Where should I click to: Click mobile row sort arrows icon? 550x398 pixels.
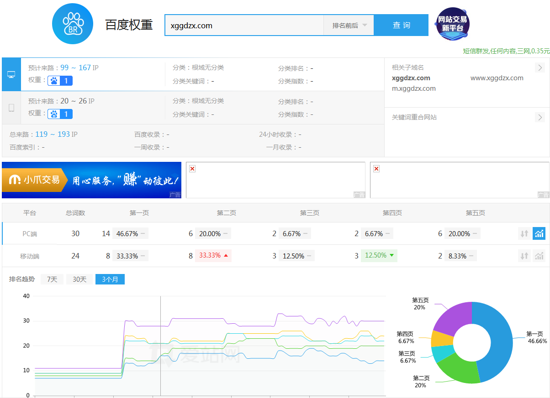click(x=524, y=256)
